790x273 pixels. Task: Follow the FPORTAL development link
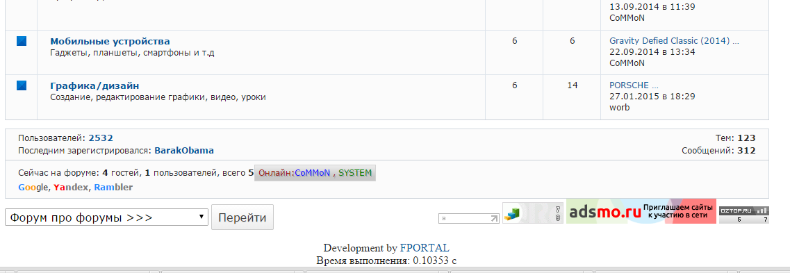point(425,248)
